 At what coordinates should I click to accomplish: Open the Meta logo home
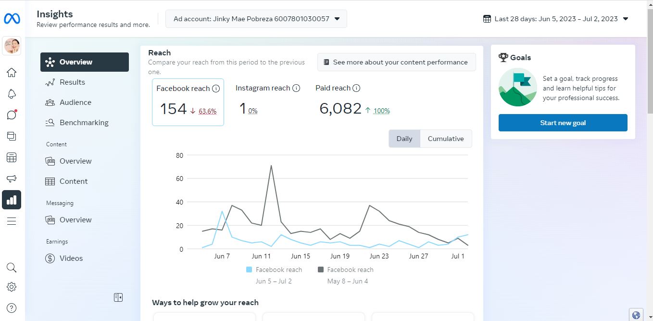point(12,19)
